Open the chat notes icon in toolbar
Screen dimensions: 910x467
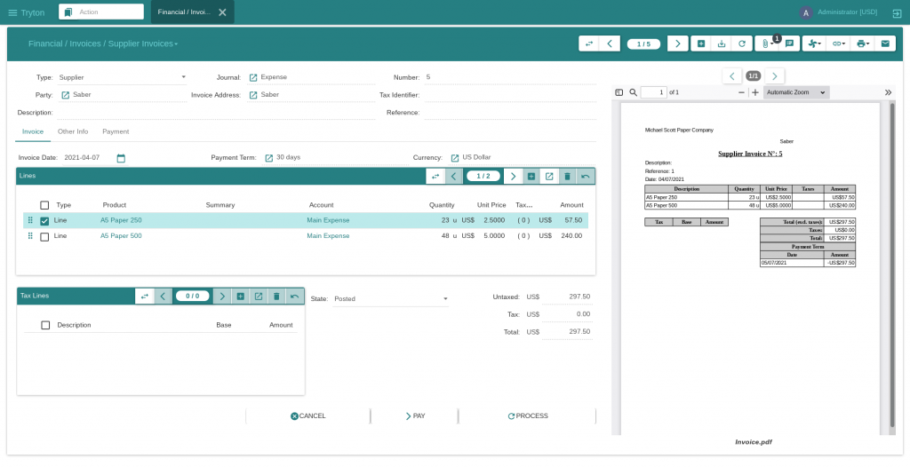[x=789, y=44]
